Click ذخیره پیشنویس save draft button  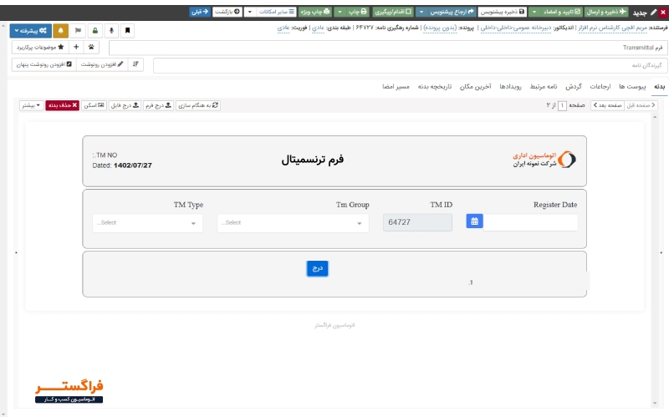[503, 12]
